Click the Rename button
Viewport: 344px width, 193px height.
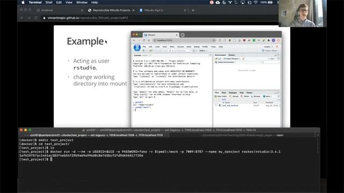[x=256, y=96]
